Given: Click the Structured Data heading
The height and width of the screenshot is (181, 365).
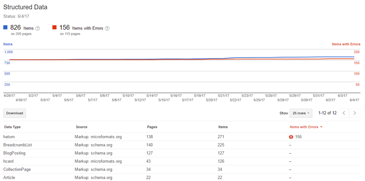Looking at the screenshot, I should point(25,7).
